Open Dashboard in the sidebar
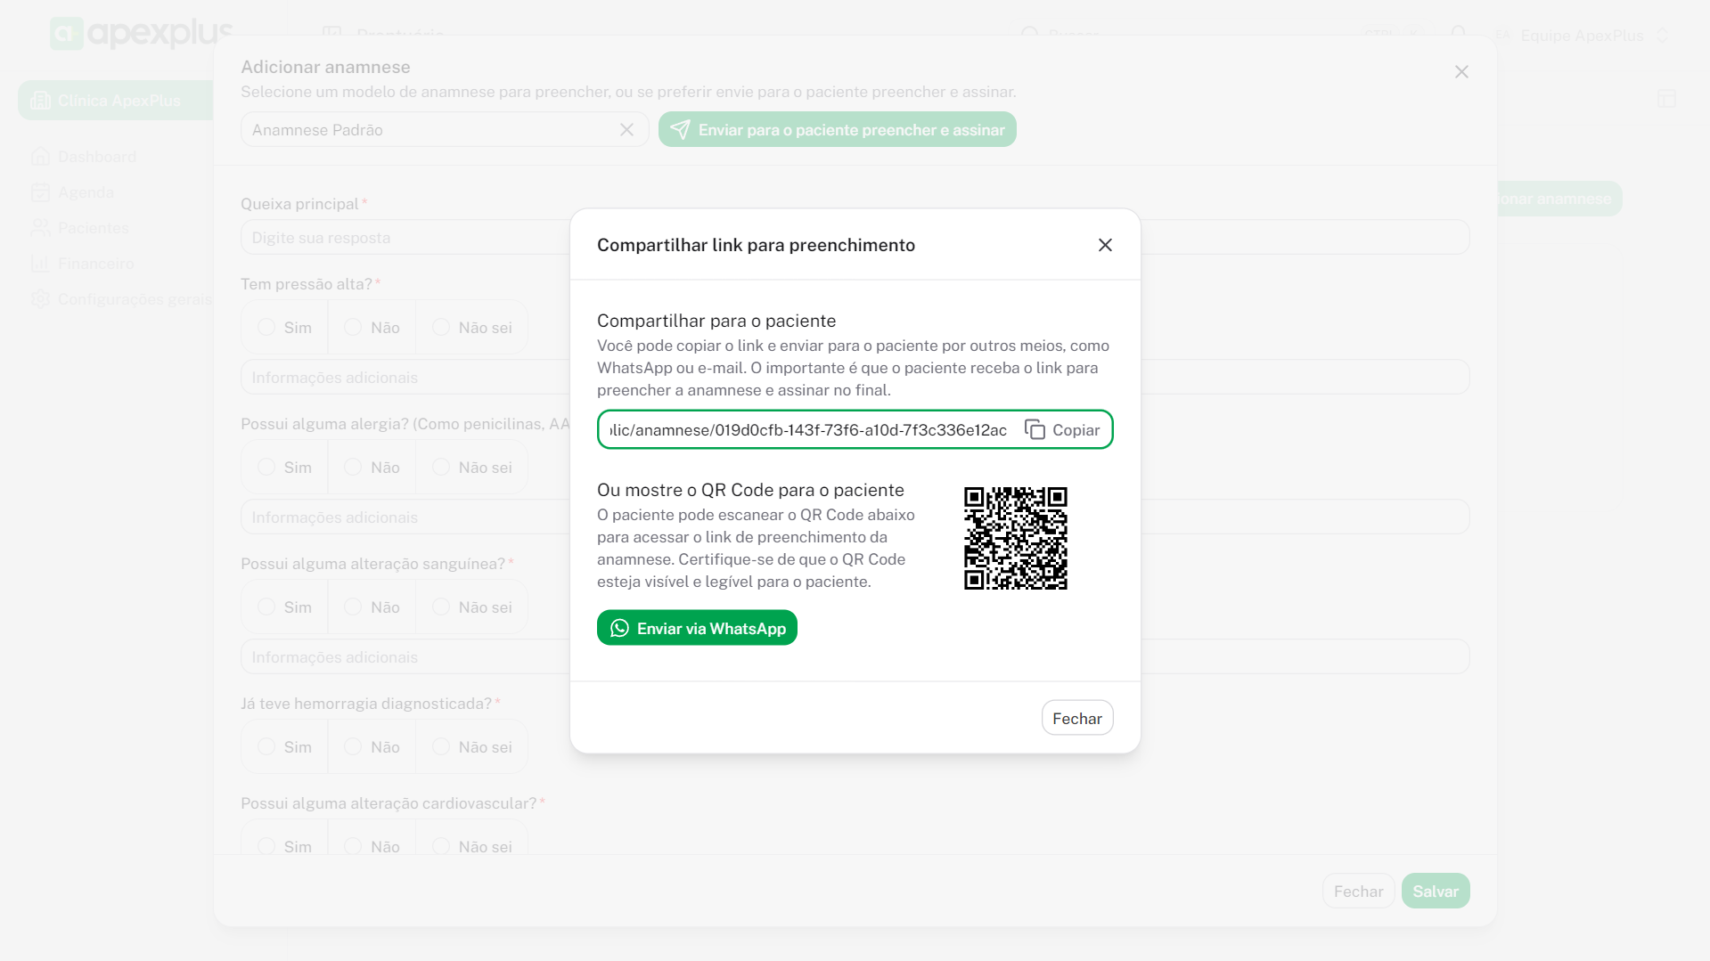The image size is (1710, 961). [96, 157]
